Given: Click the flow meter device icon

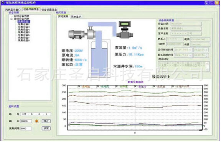Looking at the screenshot, I should point(125,30).
